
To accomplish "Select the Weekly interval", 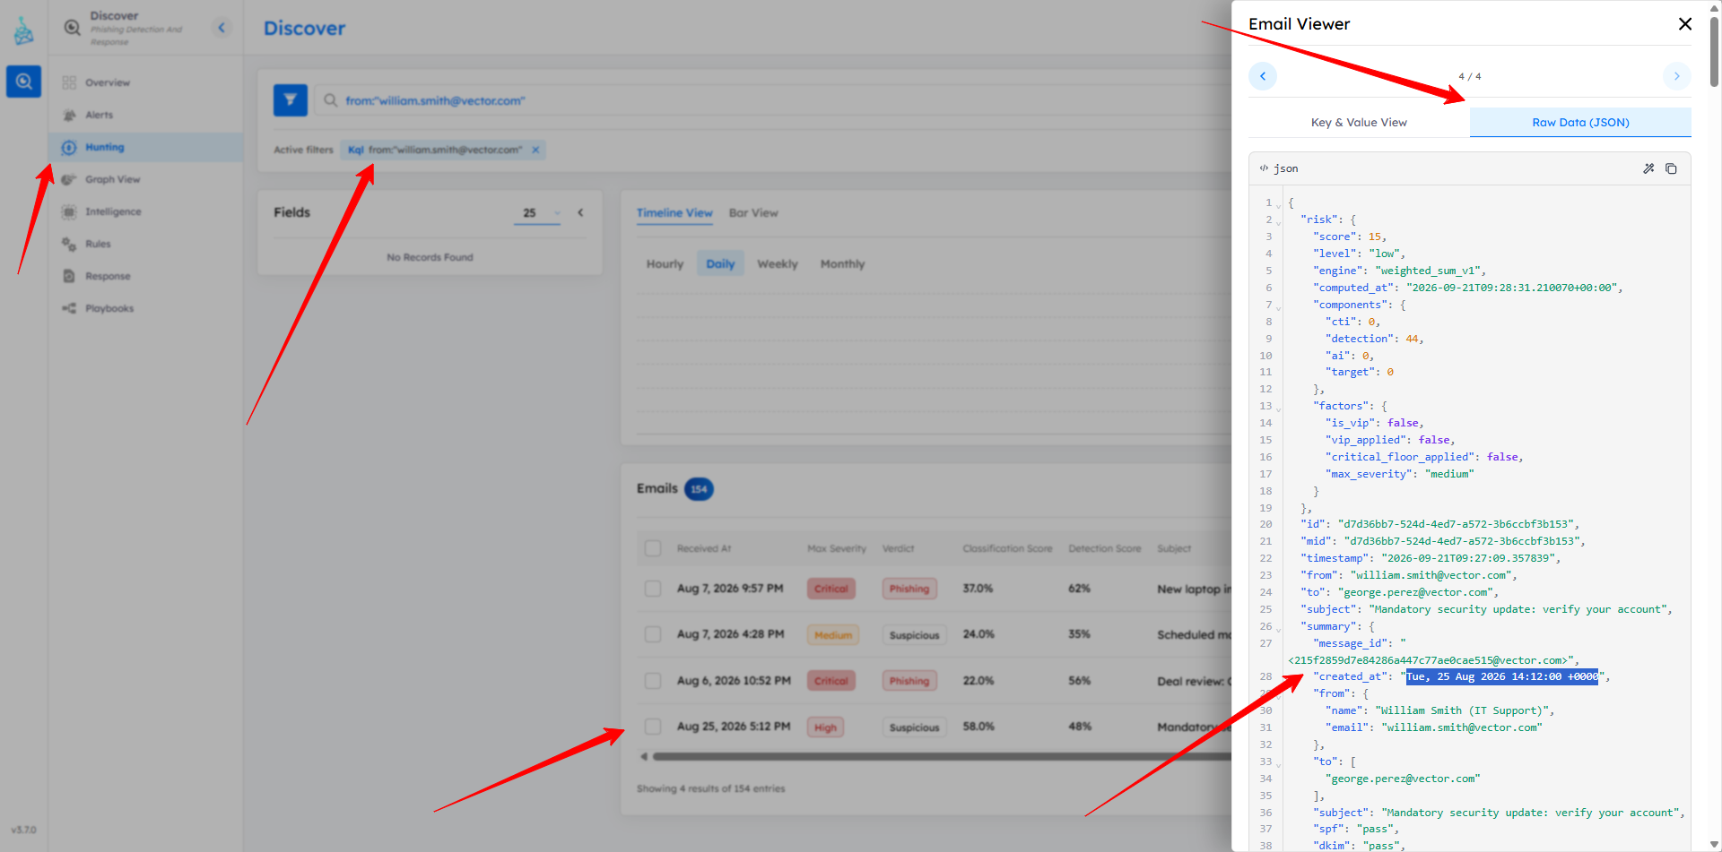I will (778, 264).
